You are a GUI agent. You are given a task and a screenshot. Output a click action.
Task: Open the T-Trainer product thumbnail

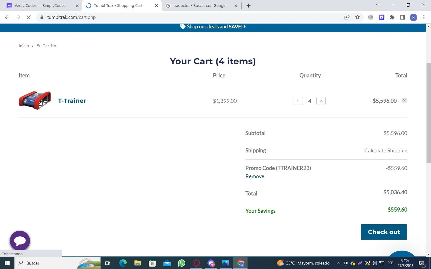[35, 100]
